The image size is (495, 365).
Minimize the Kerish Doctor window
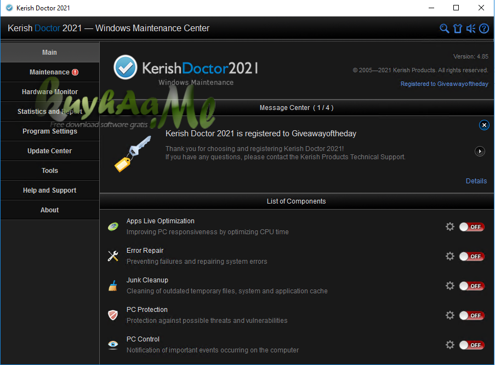pyautogui.click(x=431, y=8)
